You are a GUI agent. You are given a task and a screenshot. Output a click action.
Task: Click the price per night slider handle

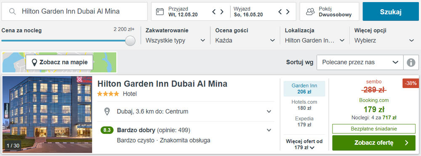tap(130, 41)
